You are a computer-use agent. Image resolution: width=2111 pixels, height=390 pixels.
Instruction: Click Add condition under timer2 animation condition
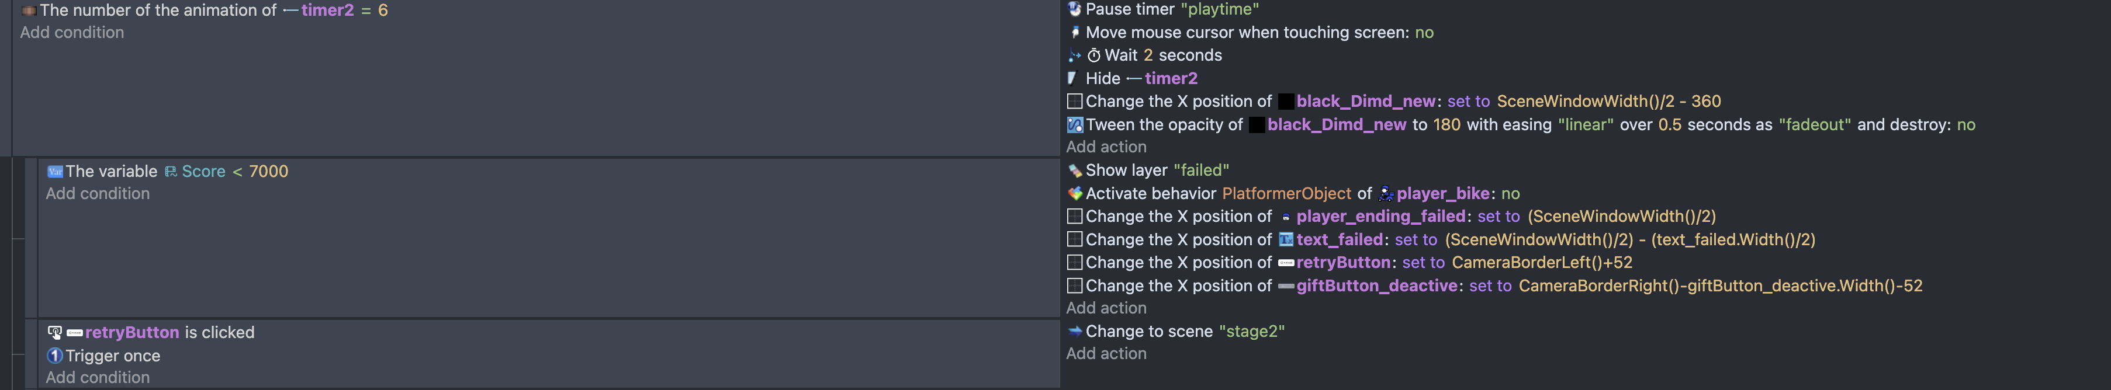(x=72, y=33)
